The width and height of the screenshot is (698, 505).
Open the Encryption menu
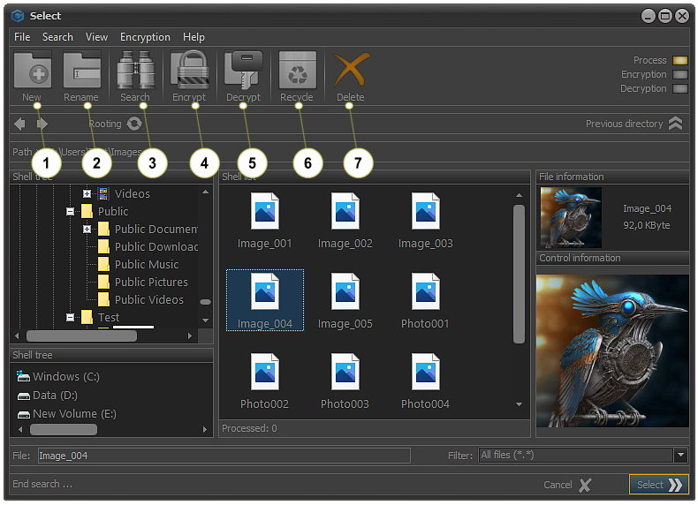tap(145, 37)
